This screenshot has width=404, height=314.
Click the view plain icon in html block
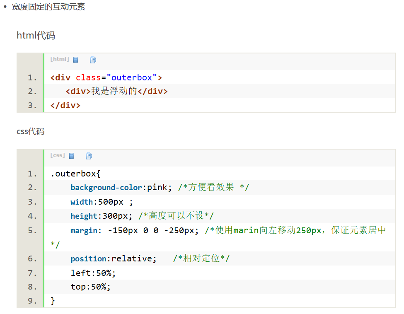[x=75, y=60]
